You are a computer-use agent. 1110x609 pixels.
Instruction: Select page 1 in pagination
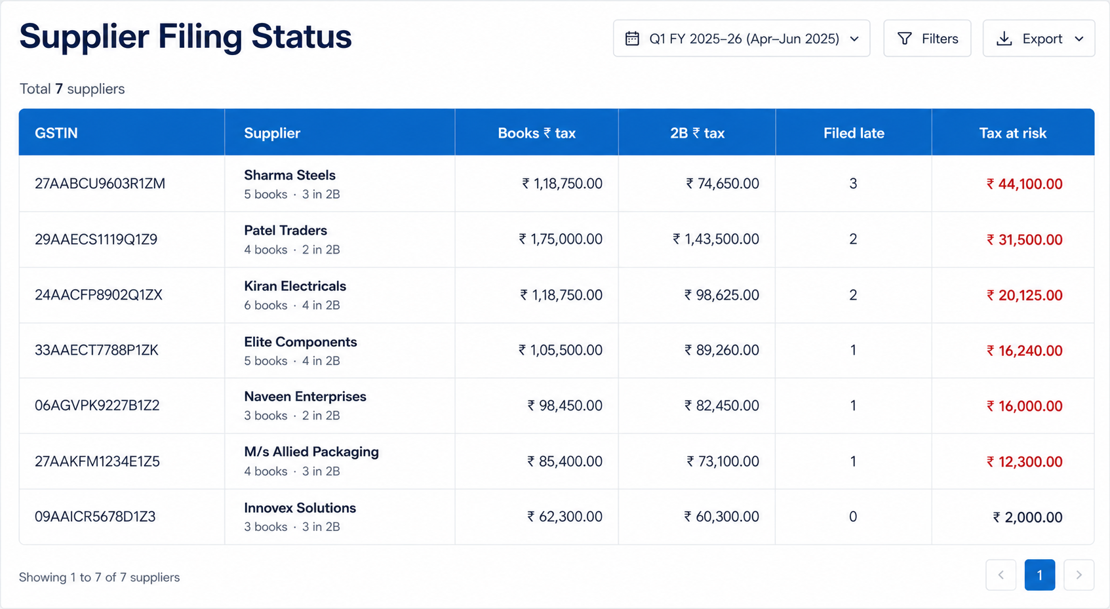[x=1040, y=575]
